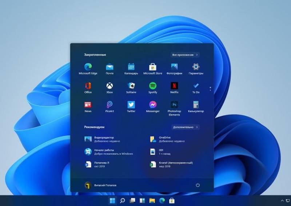Click the Все приложения button
This screenshot has width=291, height=206.
coord(185,55)
